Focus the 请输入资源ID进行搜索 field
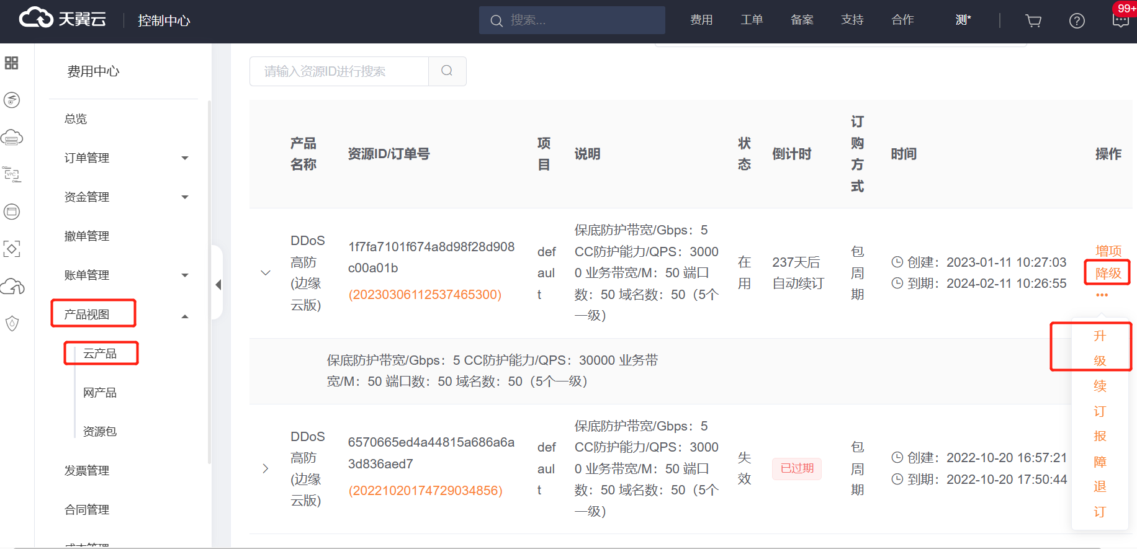 [339, 71]
